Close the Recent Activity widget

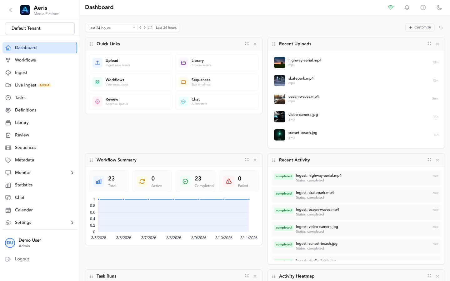pyautogui.click(x=437, y=160)
